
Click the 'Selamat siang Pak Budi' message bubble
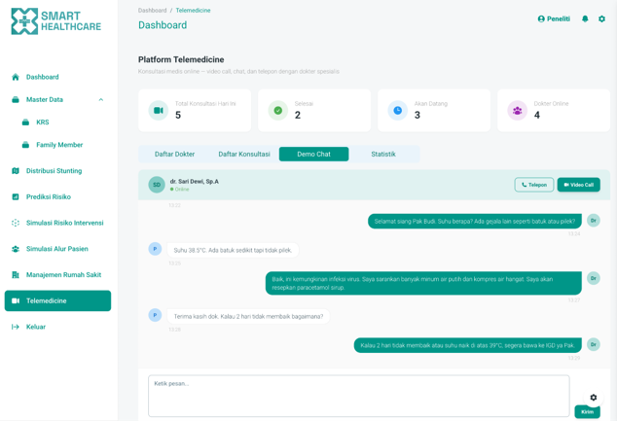click(x=475, y=222)
